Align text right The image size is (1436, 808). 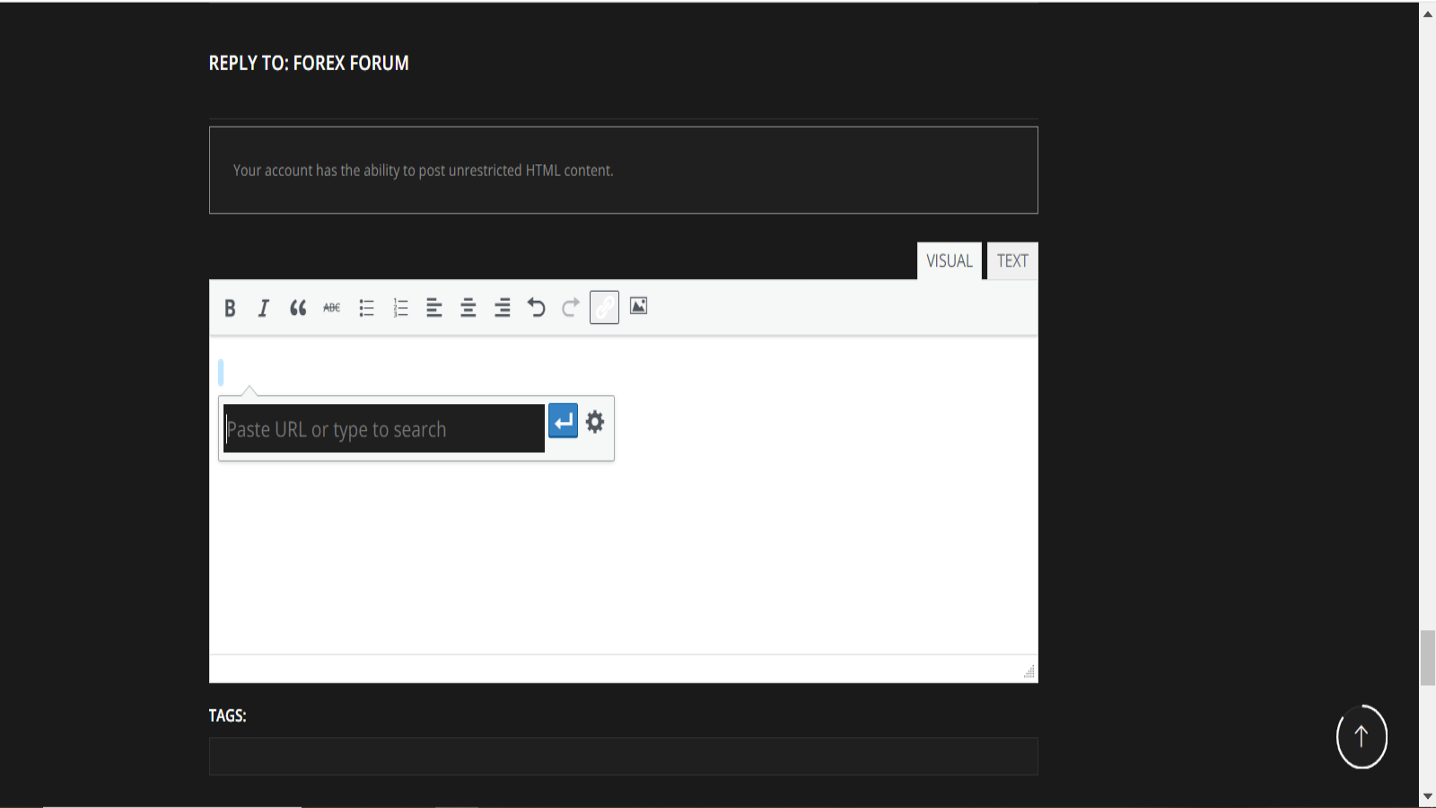pyautogui.click(x=503, y=308)
